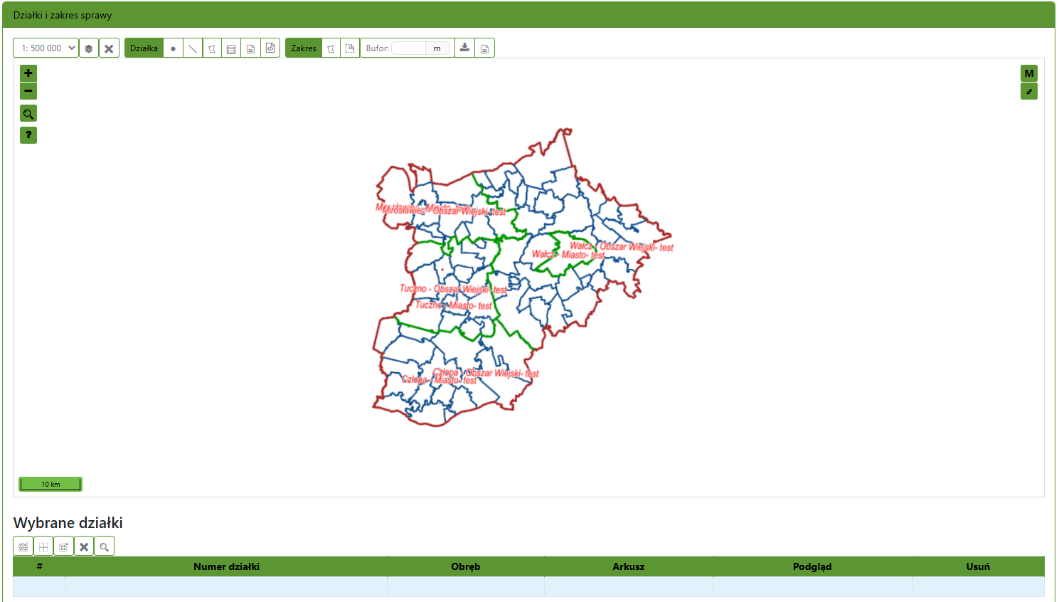The width and height of the screenshot is (1059, 602).
Task: Zoom in on the map
Action: (x=28, y=73)
